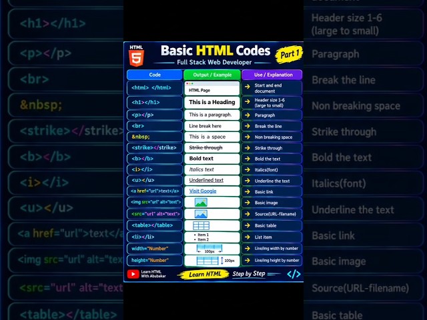Viewport: 427px width, 320px height.
Task: Click the arrow next to Line/img height by number
Action: click(x=248, y=261)
